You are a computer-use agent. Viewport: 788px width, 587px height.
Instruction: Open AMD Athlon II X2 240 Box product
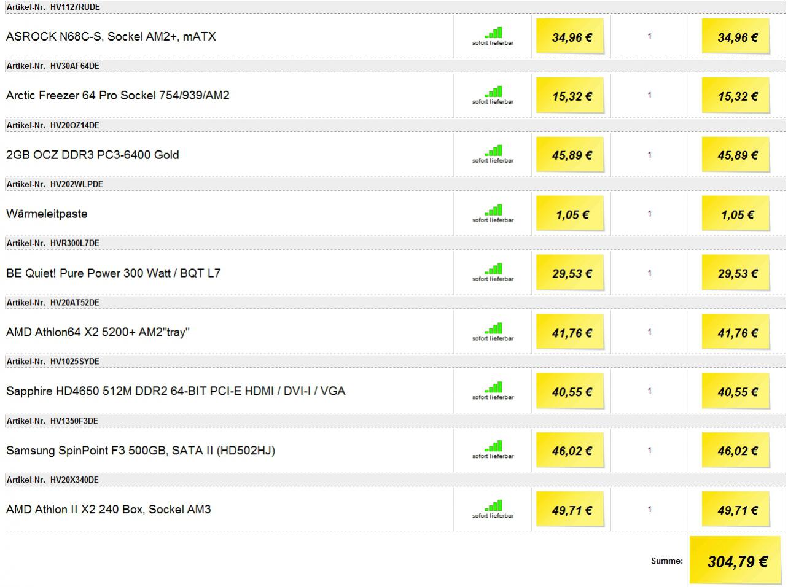tap(109, 510)
